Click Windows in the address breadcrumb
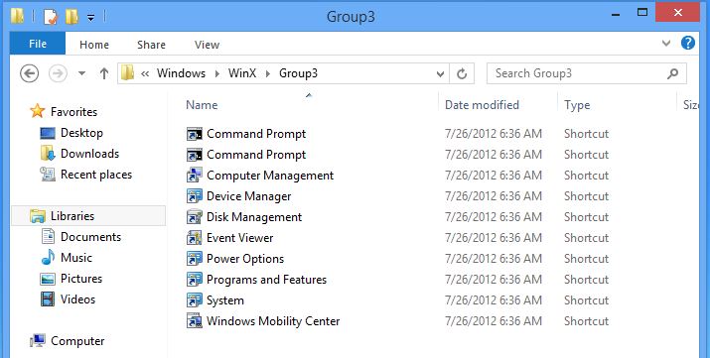The height and width of the screenshot is (358, 710). pyautogui.click(x=181, y=73)
